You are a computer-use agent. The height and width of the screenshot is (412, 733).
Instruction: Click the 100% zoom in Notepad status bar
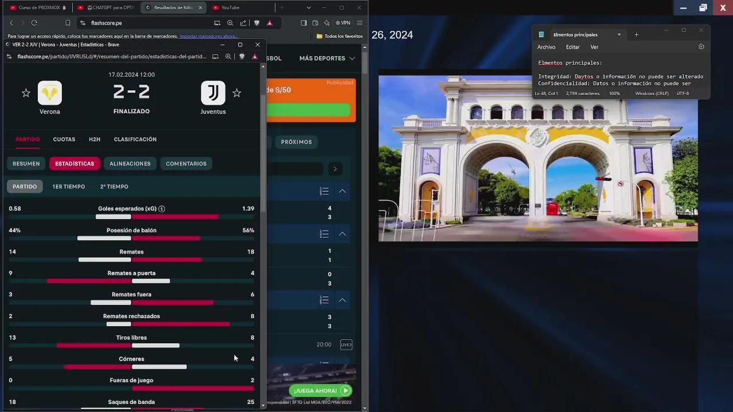(x=614, y=93)
